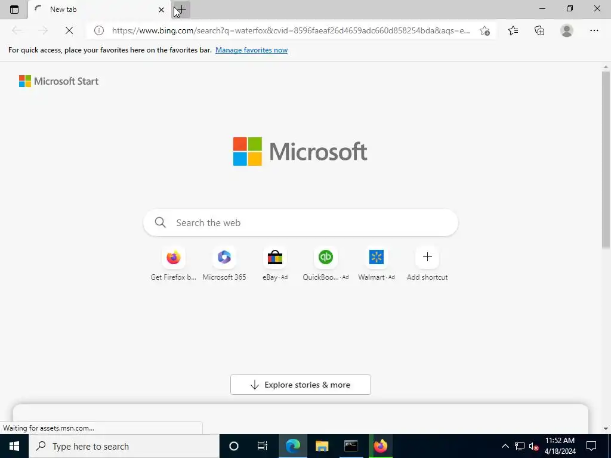Open the profile avatar menu
The height and width of the screenshot is (458, 611).
pyautogui.click(x=567, y=30)
